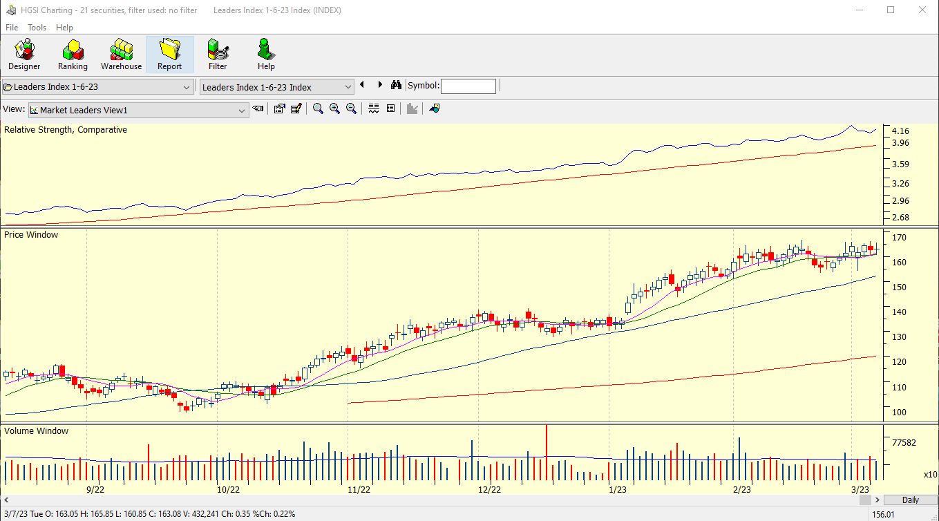Click the HGSI app title icon
The image size is (939, 521).
(11, 10)
